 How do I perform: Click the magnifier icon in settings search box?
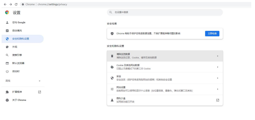(111, 12)
